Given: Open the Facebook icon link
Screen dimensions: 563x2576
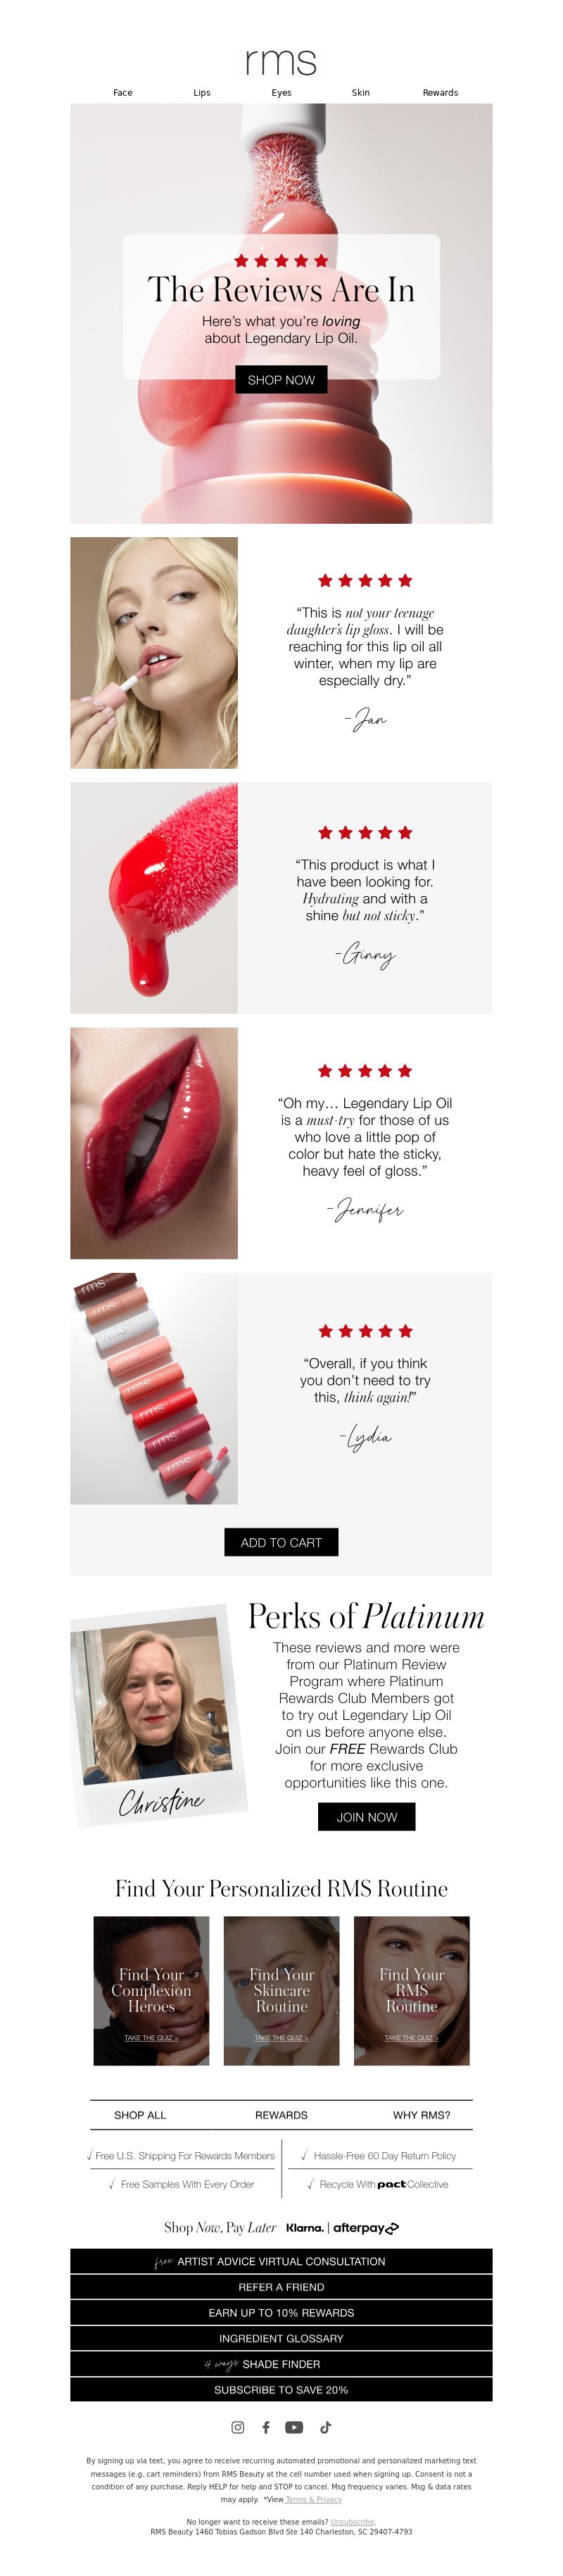Looking at the screenshot, I should pos(266,2427).
